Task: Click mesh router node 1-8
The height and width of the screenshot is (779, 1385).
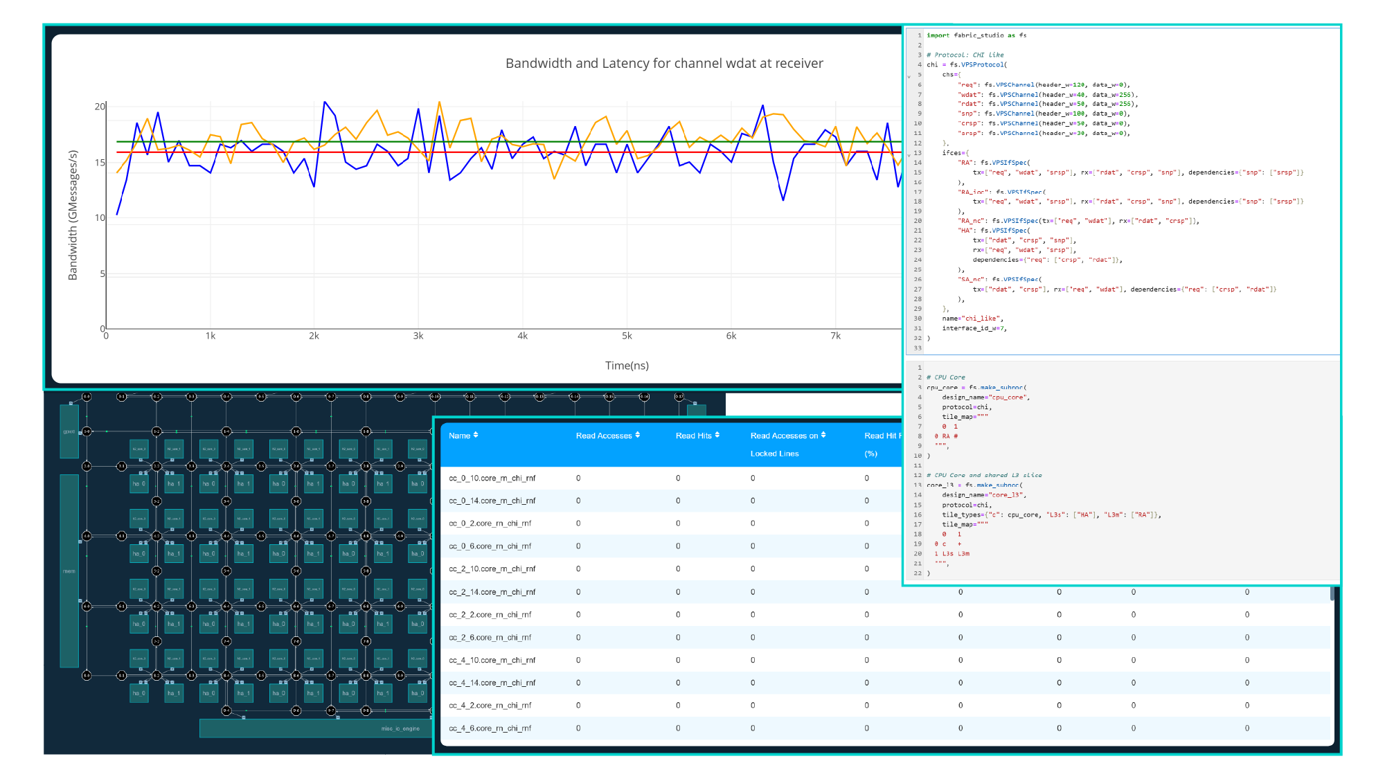Action: click(x=366, y=431)
